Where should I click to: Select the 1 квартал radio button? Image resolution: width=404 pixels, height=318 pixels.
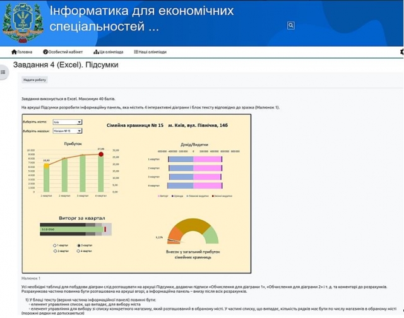[x=55, y=245]
